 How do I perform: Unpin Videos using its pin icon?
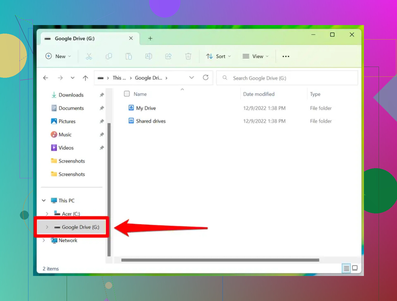point(102,148)
